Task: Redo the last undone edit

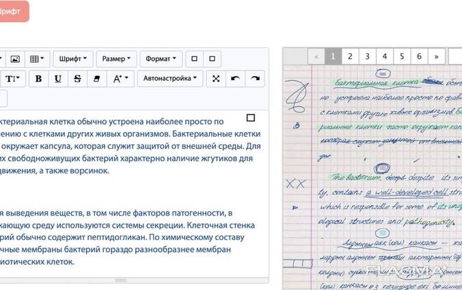Action: click(x=255, y=79)
